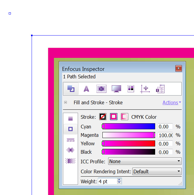Open the Prepress monitor category icon
The width and height of the screenshot is (194, 195).
coord(116,89)
